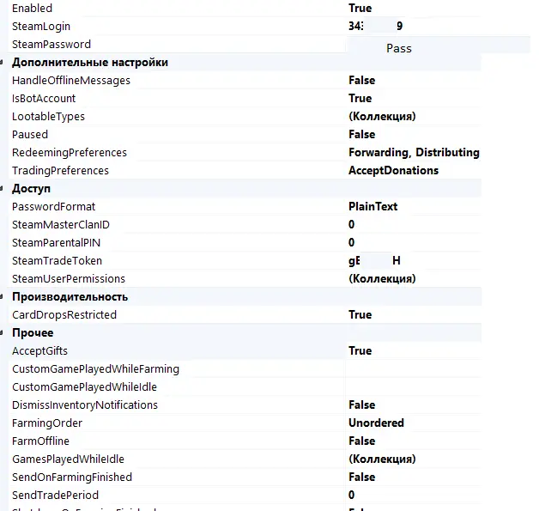The width and height of the screenshot is (539, 511).
Task: Click the PlainText value
Action: (373, 207)
